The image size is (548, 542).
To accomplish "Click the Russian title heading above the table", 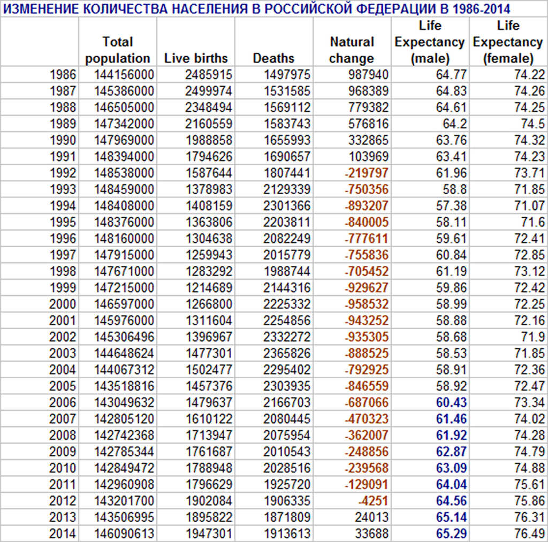I will click(257, 9).
